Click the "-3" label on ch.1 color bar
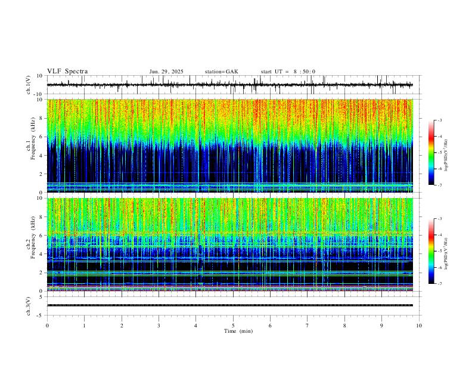This screenshot has width=472, height=365. [439, 120]
